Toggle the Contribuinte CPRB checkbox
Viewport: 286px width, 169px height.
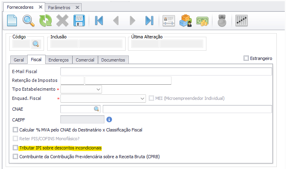pos(16,157)
